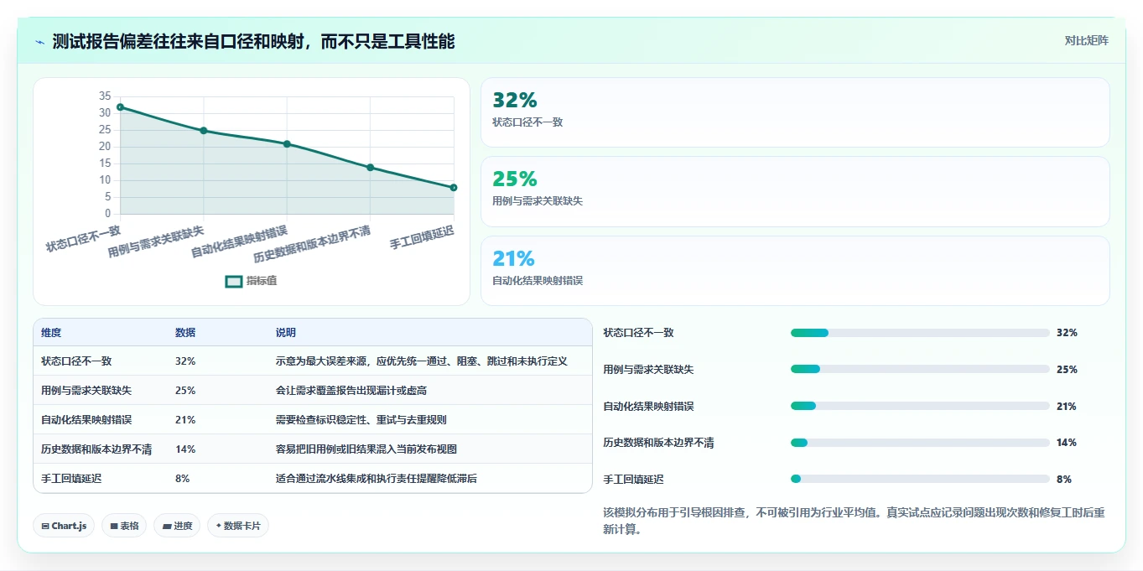Viewport: 1143px width, 571px height.
Task: Click the chart point for 历史数据和版本边界不清
Action: coord(370,168)
